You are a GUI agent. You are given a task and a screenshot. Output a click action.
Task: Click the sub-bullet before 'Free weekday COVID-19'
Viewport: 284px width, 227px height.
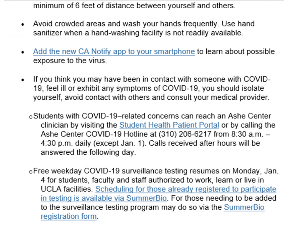click(x=31, y=171)
